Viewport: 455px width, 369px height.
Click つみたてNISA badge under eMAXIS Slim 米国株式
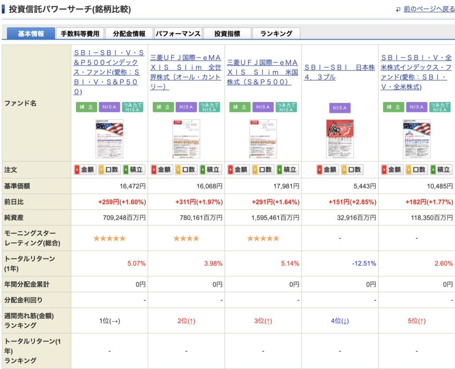(286, 107)
